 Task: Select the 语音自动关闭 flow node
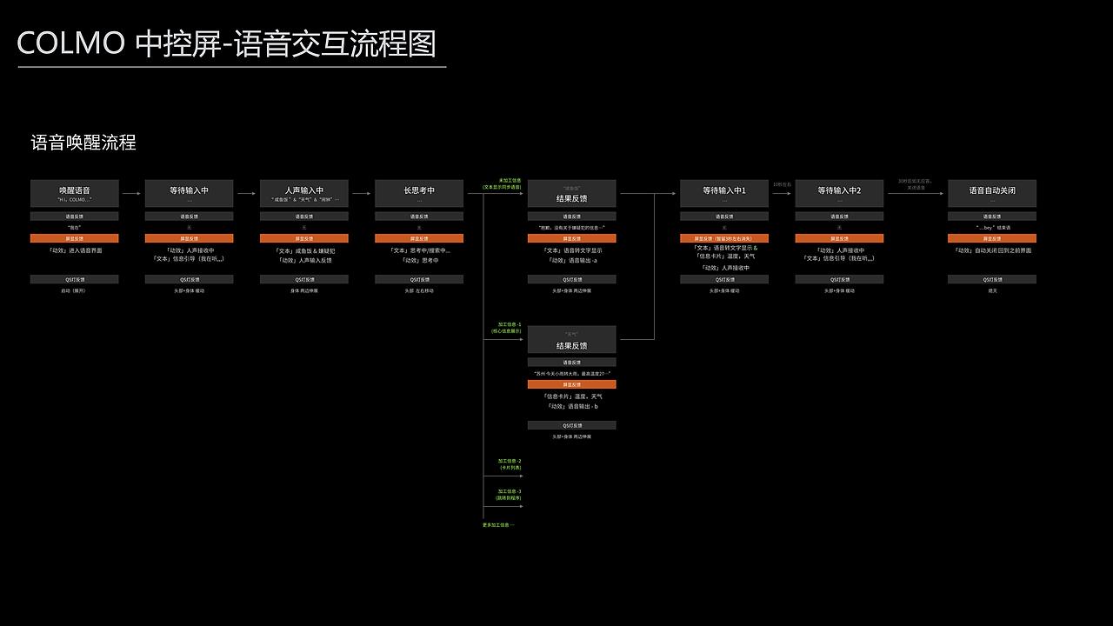tap(992, 193)
